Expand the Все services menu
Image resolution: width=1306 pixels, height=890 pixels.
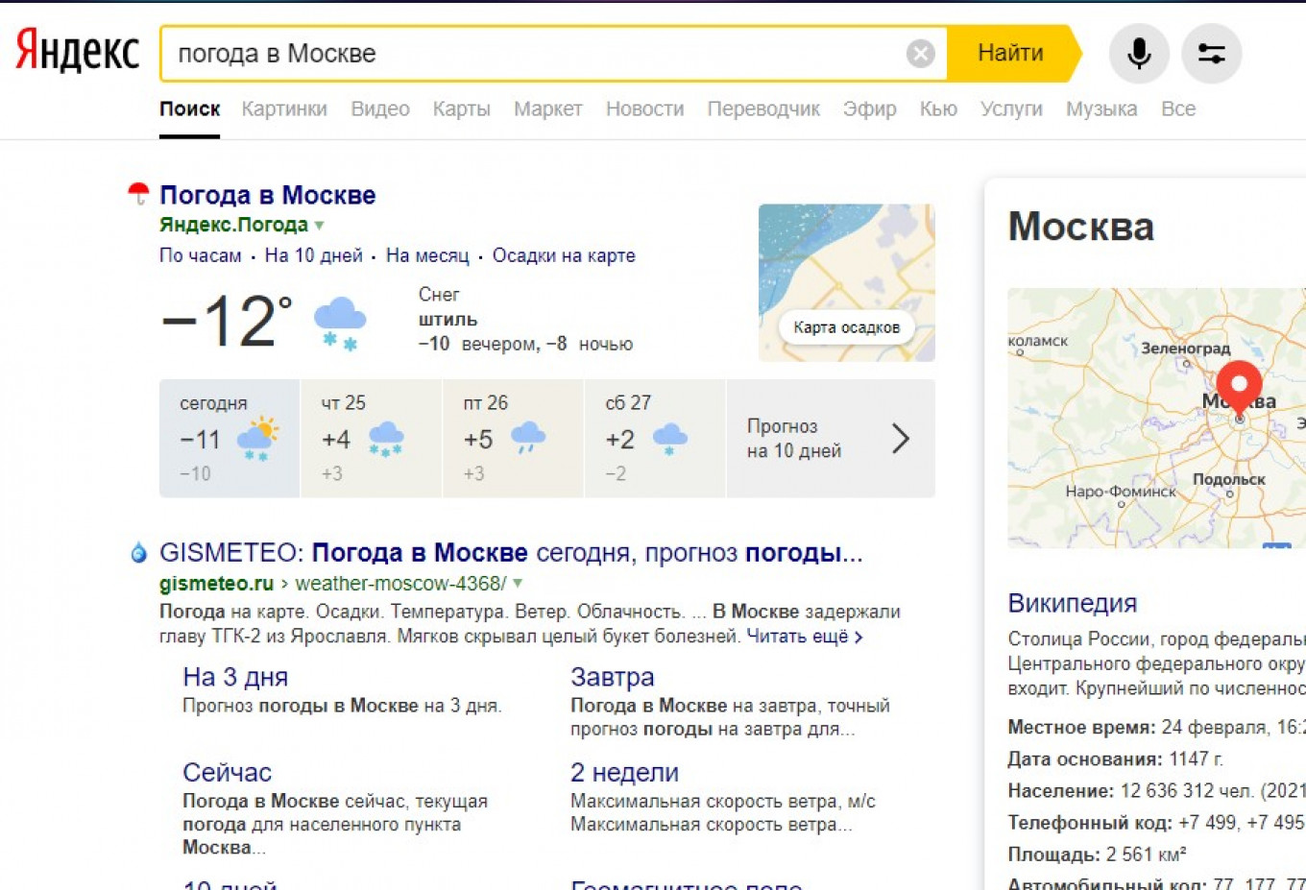coord(1178,109)
